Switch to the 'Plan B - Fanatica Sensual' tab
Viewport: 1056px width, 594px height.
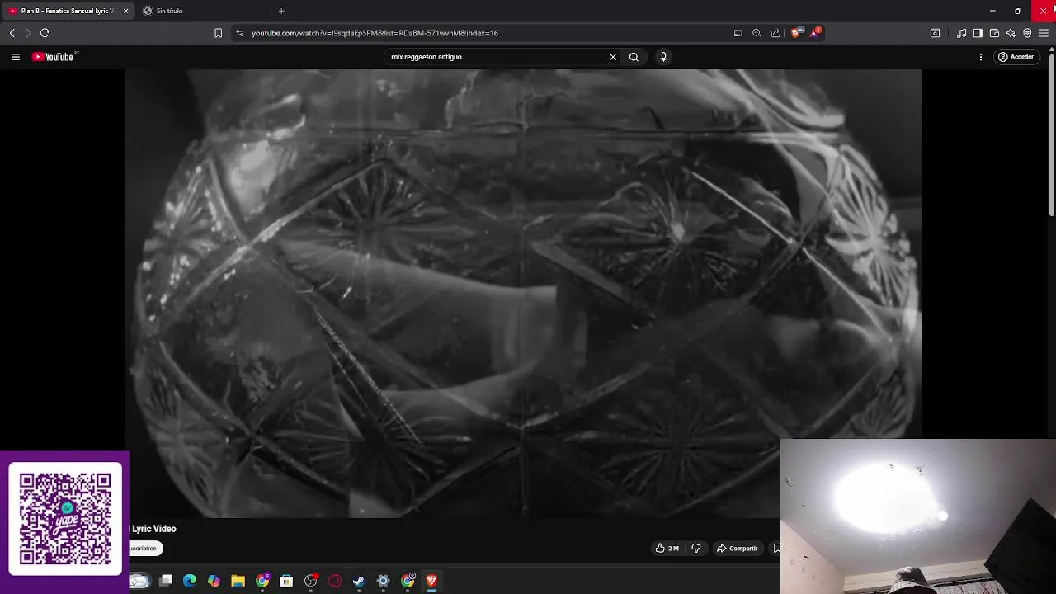[x=66, y=11]
